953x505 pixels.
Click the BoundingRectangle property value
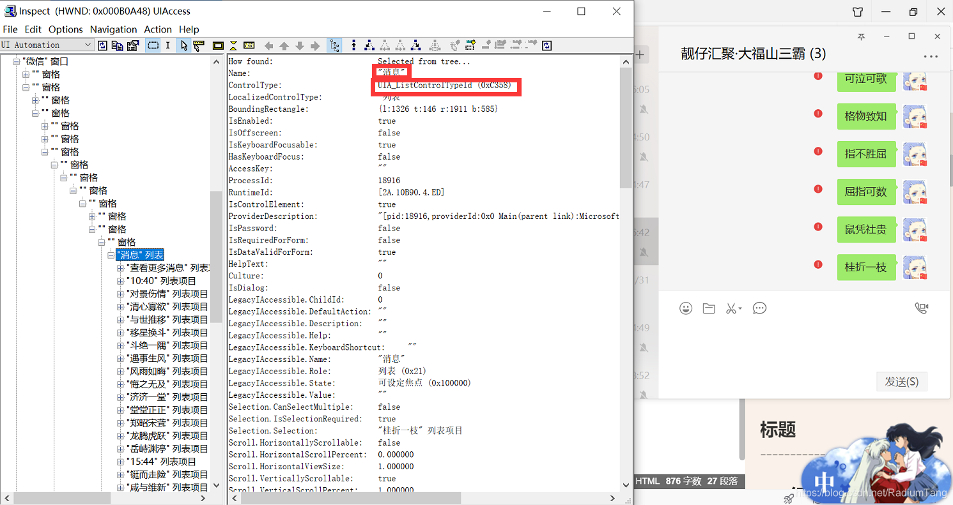(x=438, y=109)
